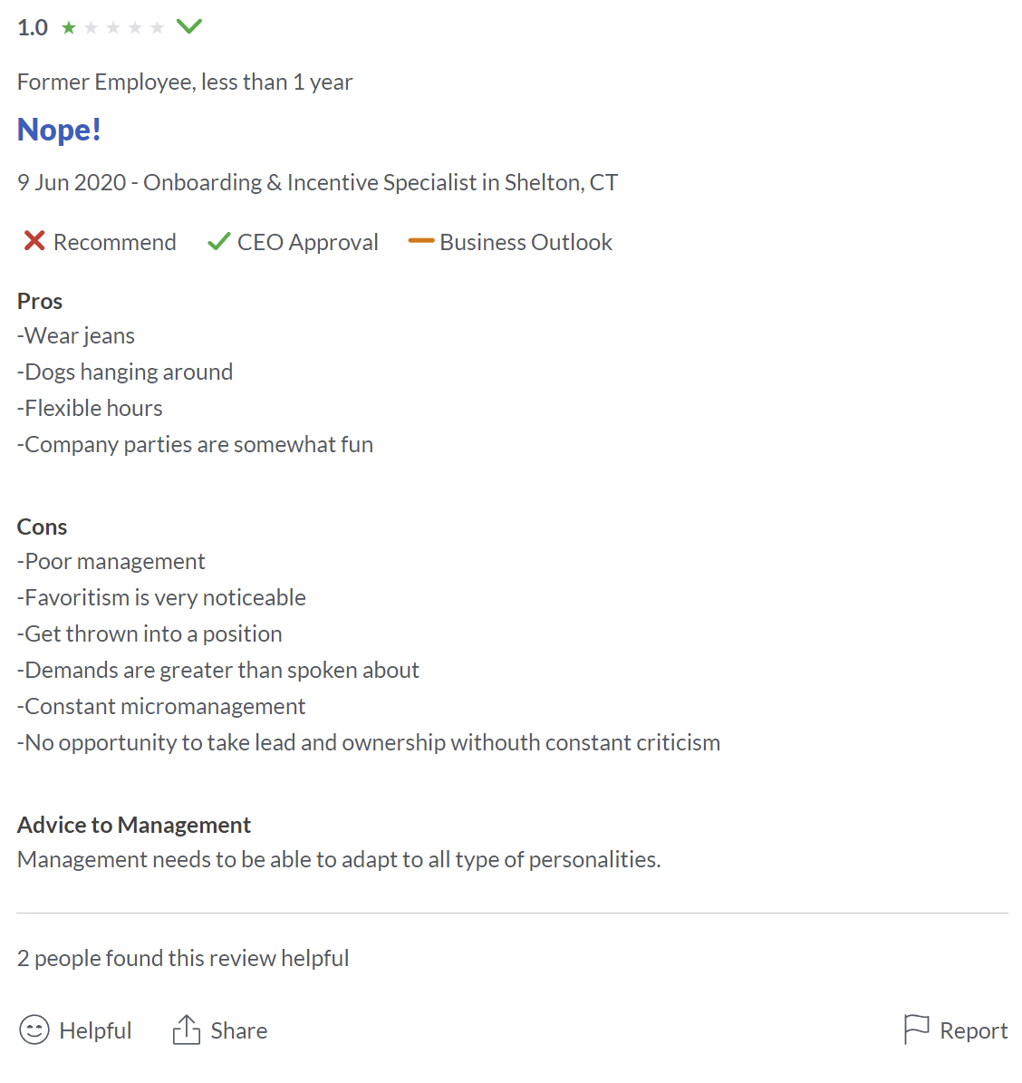
Task: Click the 1.0 rating score
Action: point(33,27)
